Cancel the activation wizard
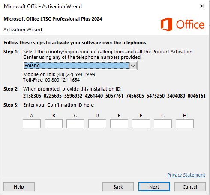The image size is (210, 195). point(190,187)
